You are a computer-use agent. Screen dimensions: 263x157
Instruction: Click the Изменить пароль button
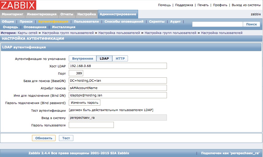pos(84,103)
